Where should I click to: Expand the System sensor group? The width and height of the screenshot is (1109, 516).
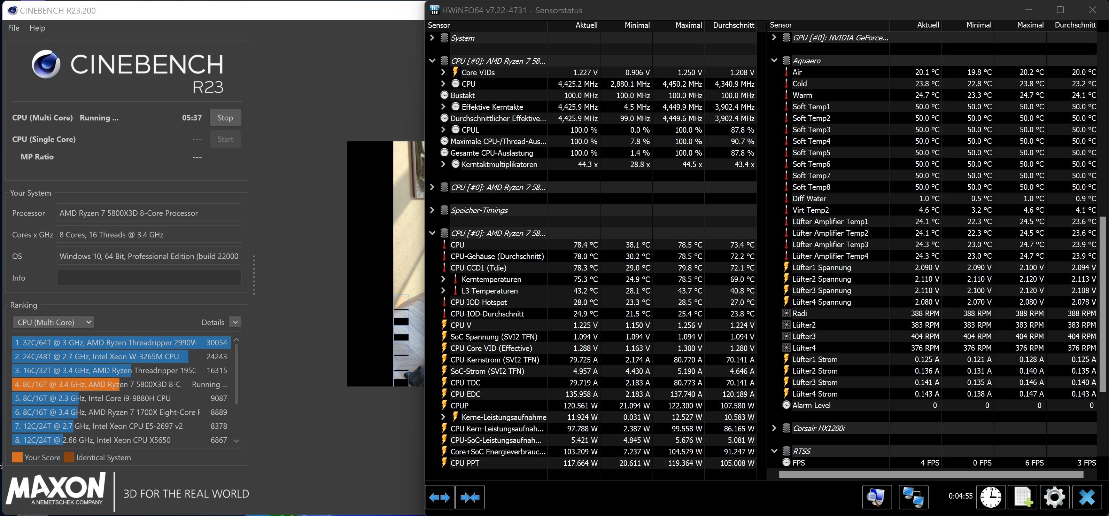click(432, 38)
